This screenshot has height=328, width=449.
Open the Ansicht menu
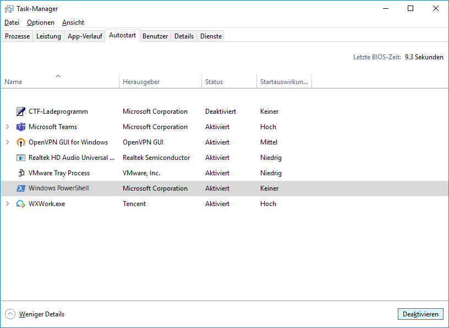click(73, 23)
